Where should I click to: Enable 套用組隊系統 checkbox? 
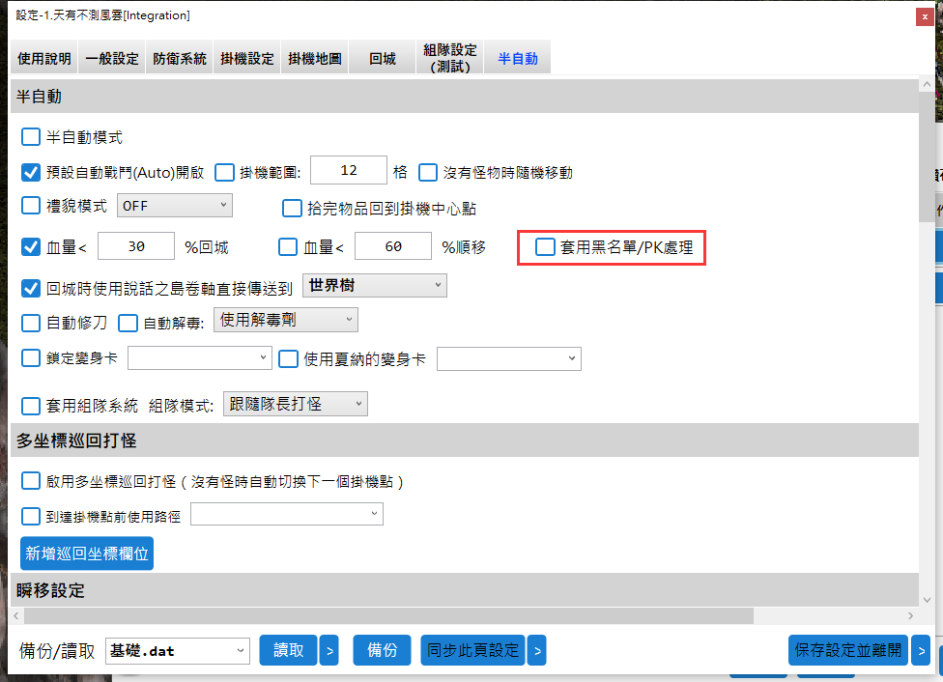coord(31,406)
